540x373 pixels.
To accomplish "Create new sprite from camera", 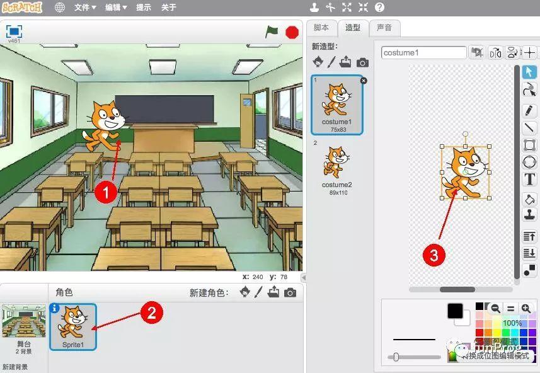I will [290, 293].
